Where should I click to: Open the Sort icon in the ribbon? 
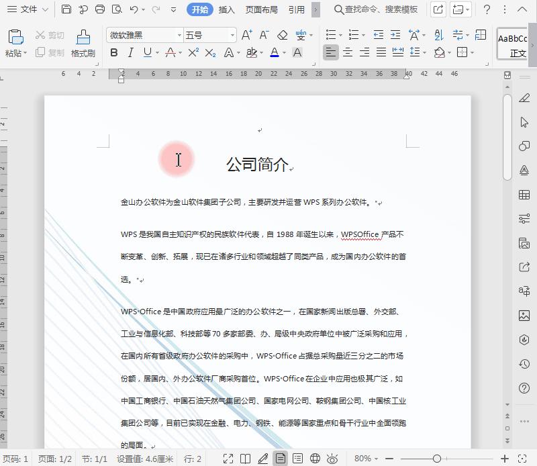click(438, 35)
